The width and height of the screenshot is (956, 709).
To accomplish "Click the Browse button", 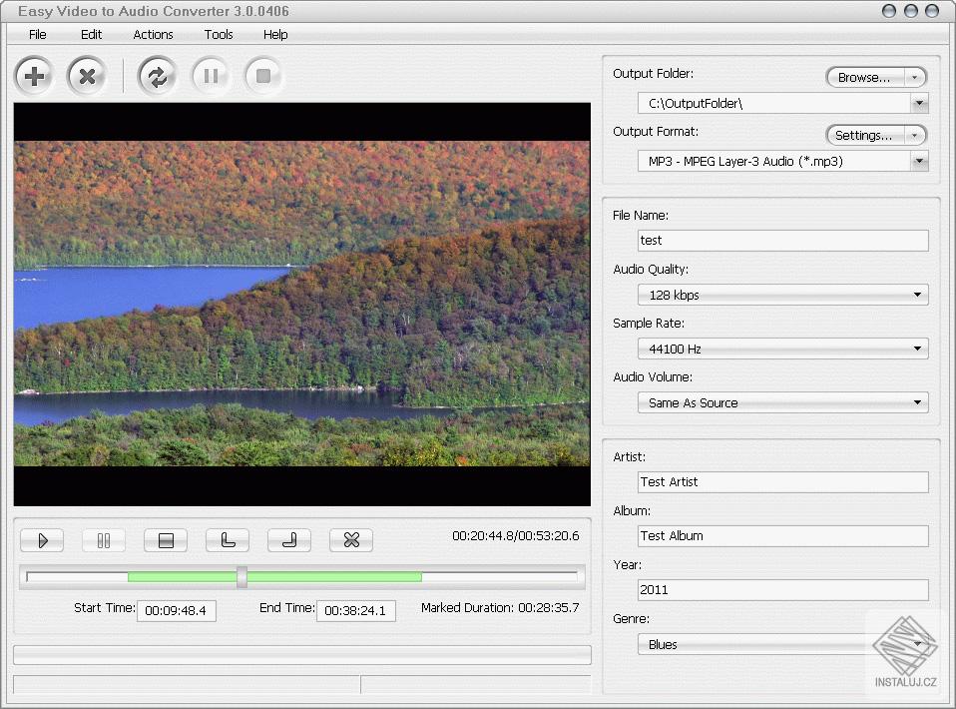I will point(864,77).
